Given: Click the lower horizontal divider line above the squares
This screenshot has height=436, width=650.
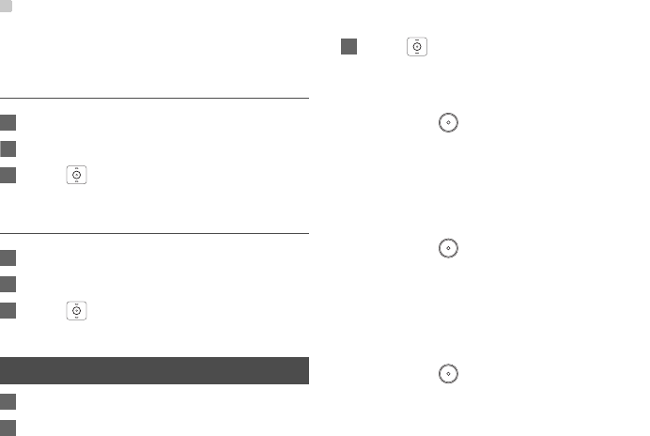Looking at the screenshot, I should pos(154,234).
